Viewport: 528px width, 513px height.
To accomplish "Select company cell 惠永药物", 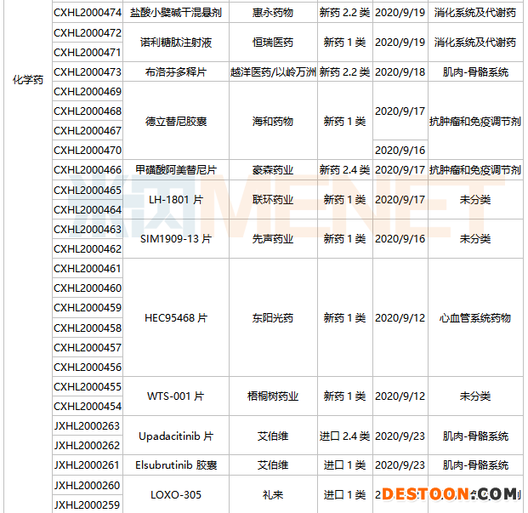I will 273,14.
